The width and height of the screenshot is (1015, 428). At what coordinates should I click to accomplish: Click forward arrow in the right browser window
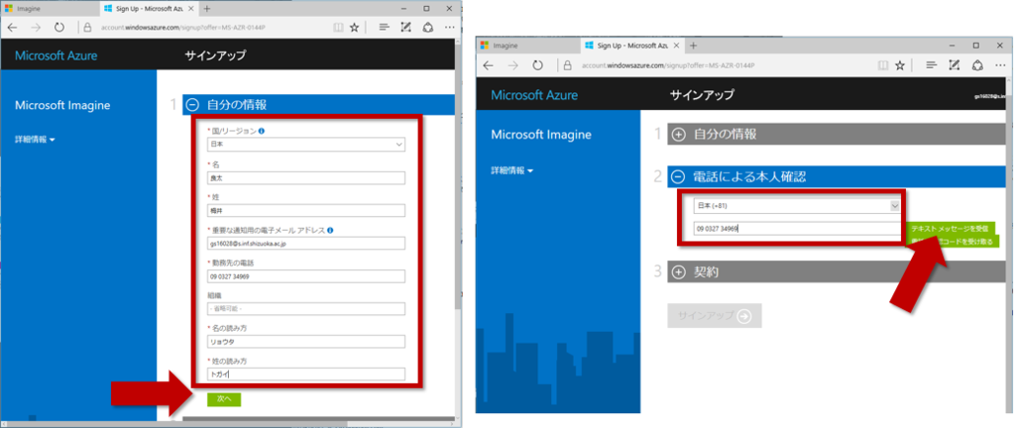click(x=512, y=65)
